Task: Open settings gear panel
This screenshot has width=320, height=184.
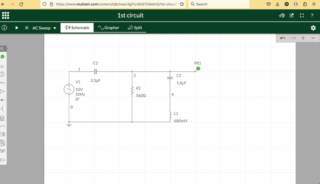Action: (313, 28)
